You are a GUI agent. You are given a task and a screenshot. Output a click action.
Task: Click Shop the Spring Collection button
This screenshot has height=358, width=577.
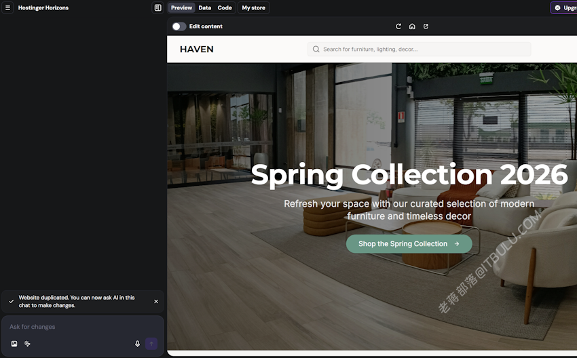coord(409,244)
